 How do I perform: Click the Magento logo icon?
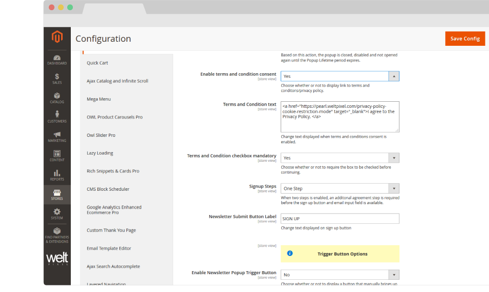tap(57, 38)
